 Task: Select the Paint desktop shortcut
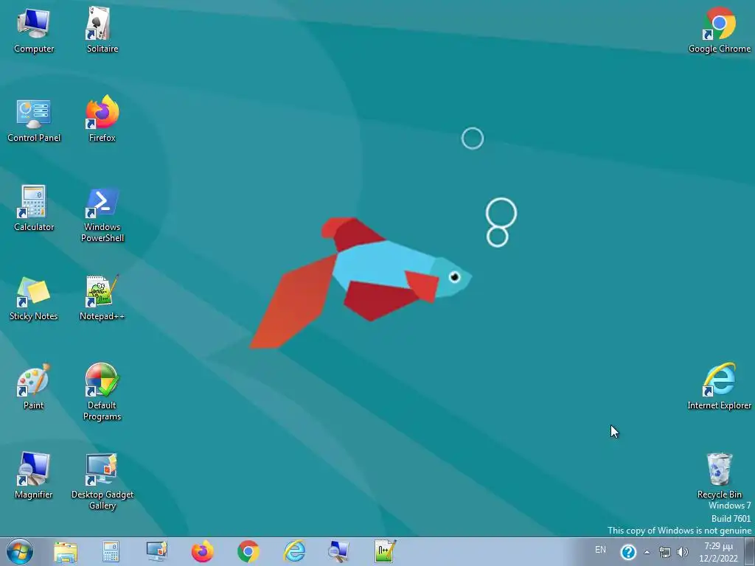point(34,388)
